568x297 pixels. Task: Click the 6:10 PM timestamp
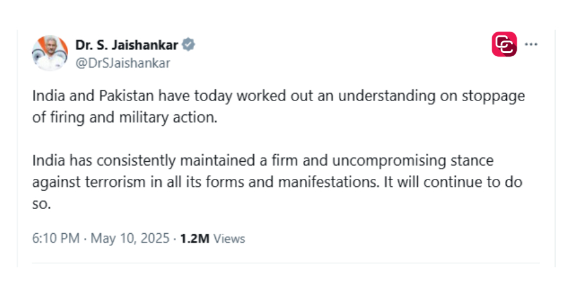pyautogui.click(x=56, y=238)
